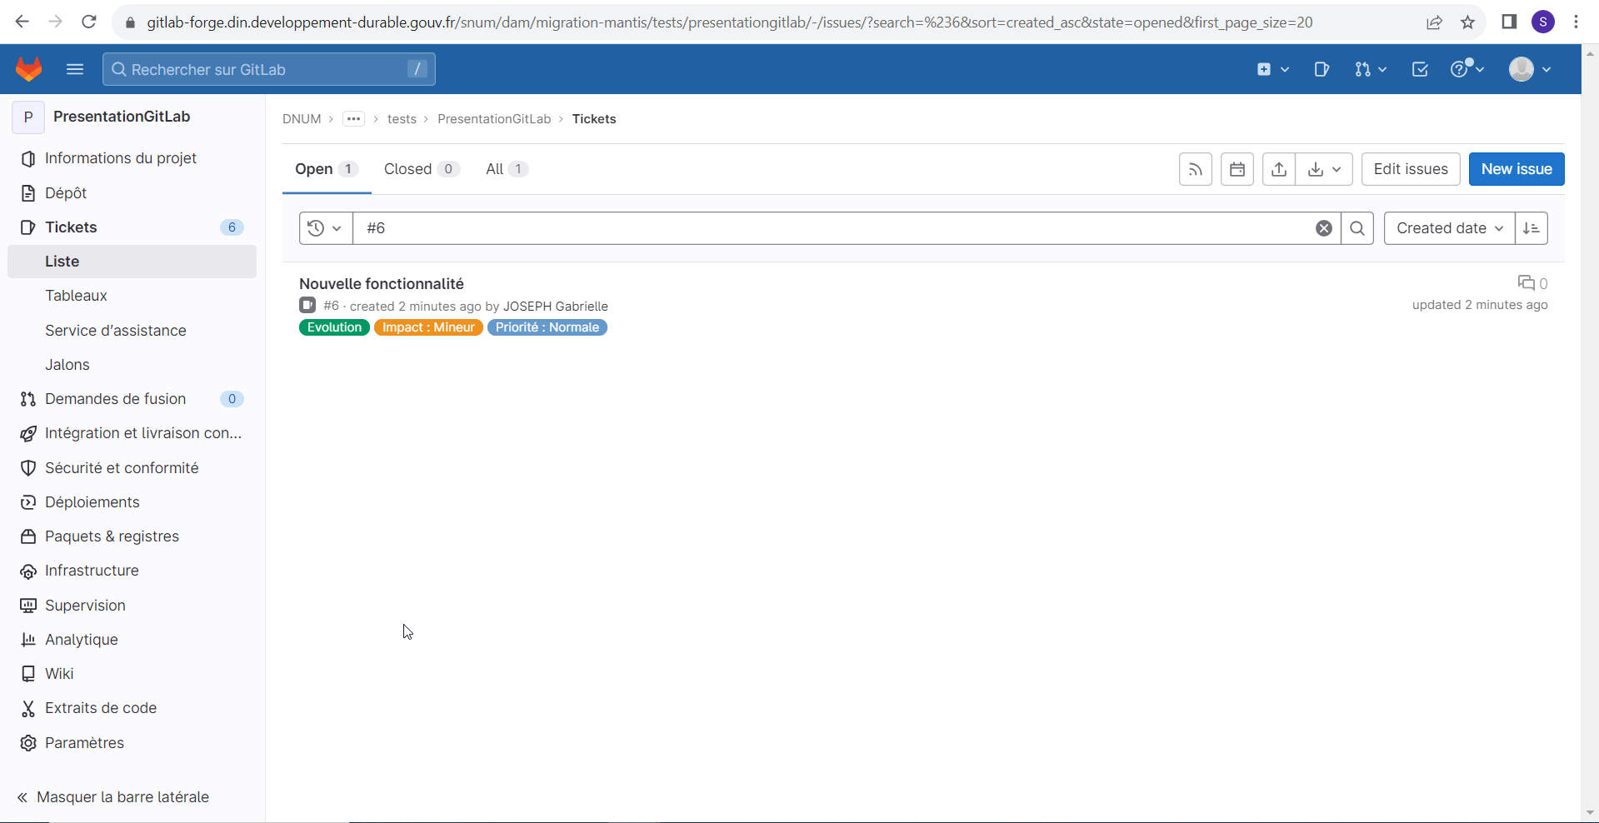Toggle the sort direction button

click(1531, 228)
